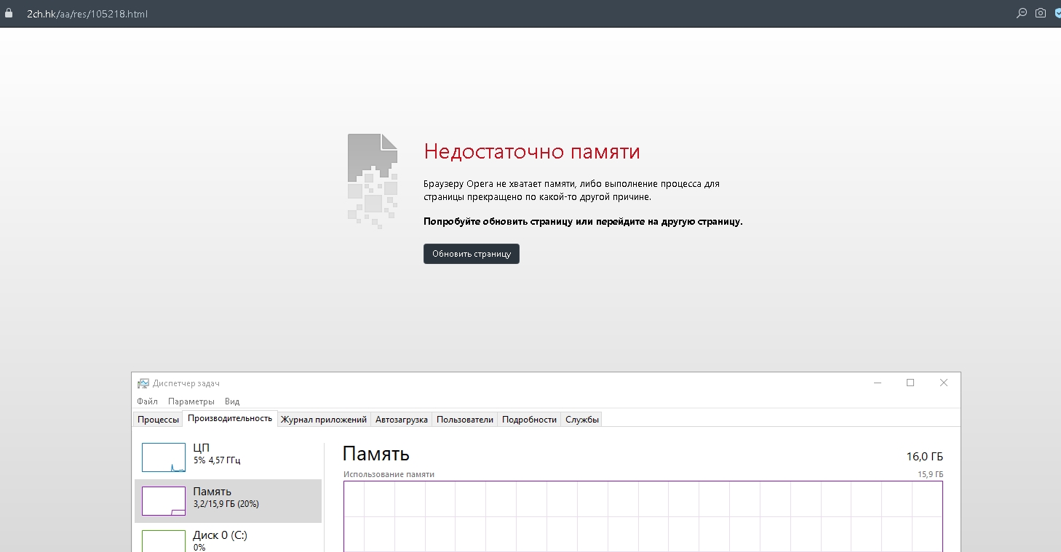1061x552 pixels.
Task: Minimize the Task Manager window
Action: pyautogui.click(x=877, y=383)
